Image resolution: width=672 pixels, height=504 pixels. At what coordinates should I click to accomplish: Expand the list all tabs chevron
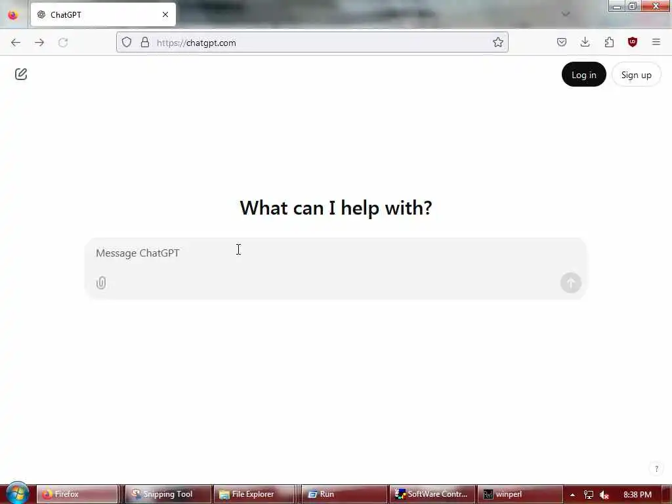(566, 14)
